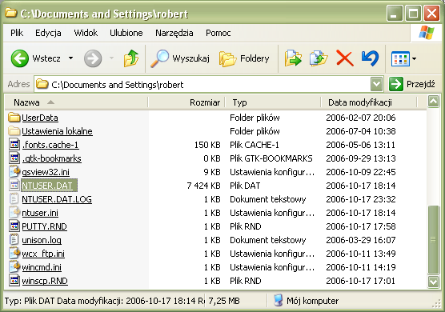Select the gsview32.ini file icon
Image resolution: width=445 pixels, height=312 pixels.
click(14, 171)
